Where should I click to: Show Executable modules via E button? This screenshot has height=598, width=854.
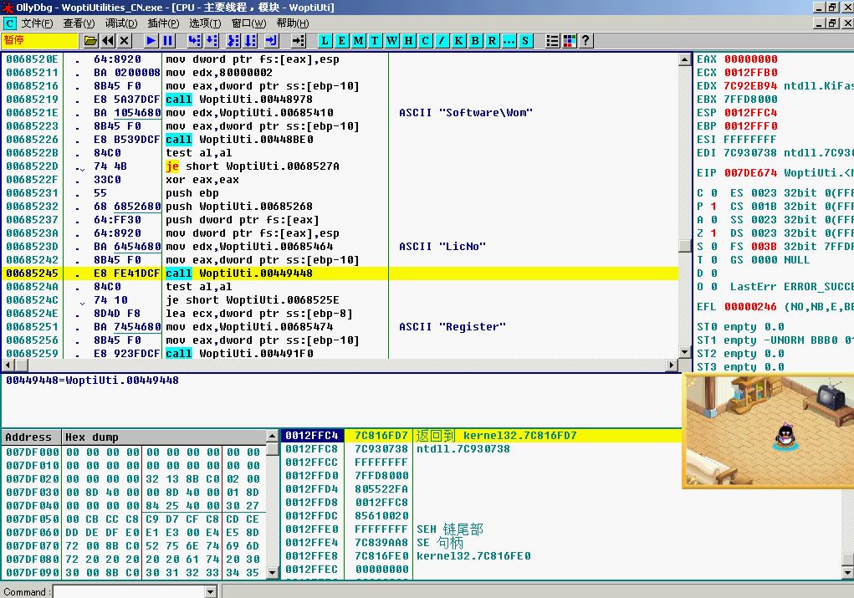tap(341, 41)
